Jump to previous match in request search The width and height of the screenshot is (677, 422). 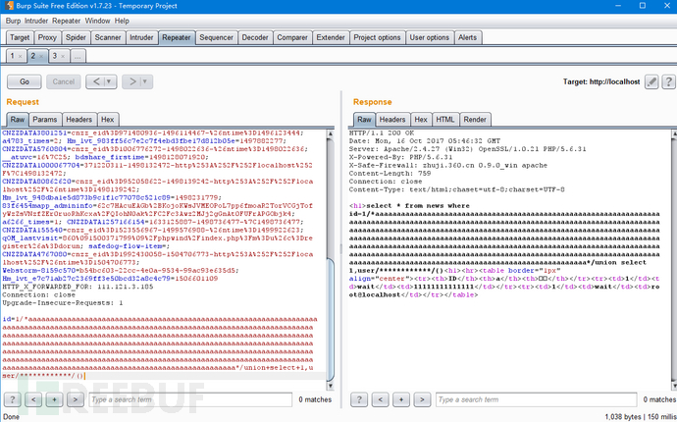click(33, 399)
